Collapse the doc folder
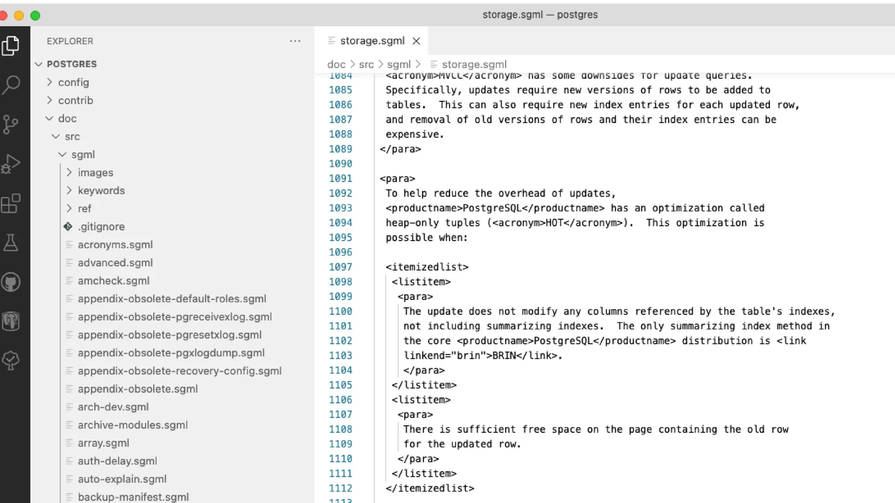Viewport: 895px width, 503px height. tap(67, 119)
